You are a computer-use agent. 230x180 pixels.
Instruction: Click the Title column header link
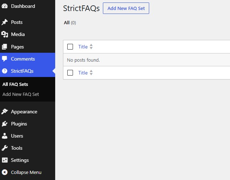pos(83,47)
